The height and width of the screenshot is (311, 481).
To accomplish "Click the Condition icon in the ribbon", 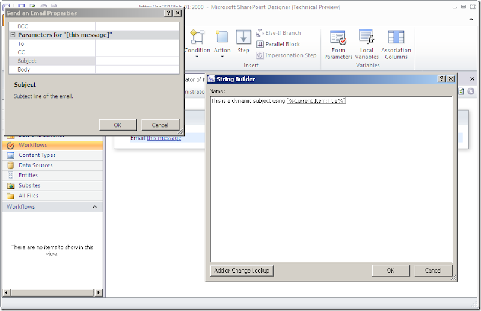I will pos(197,37).
